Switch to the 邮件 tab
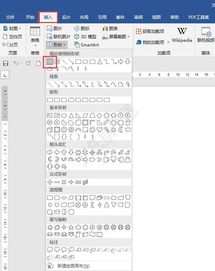Image resolution: width=215 pixels, height=271 pixels. pyautogui.click(x=120, y=17)
